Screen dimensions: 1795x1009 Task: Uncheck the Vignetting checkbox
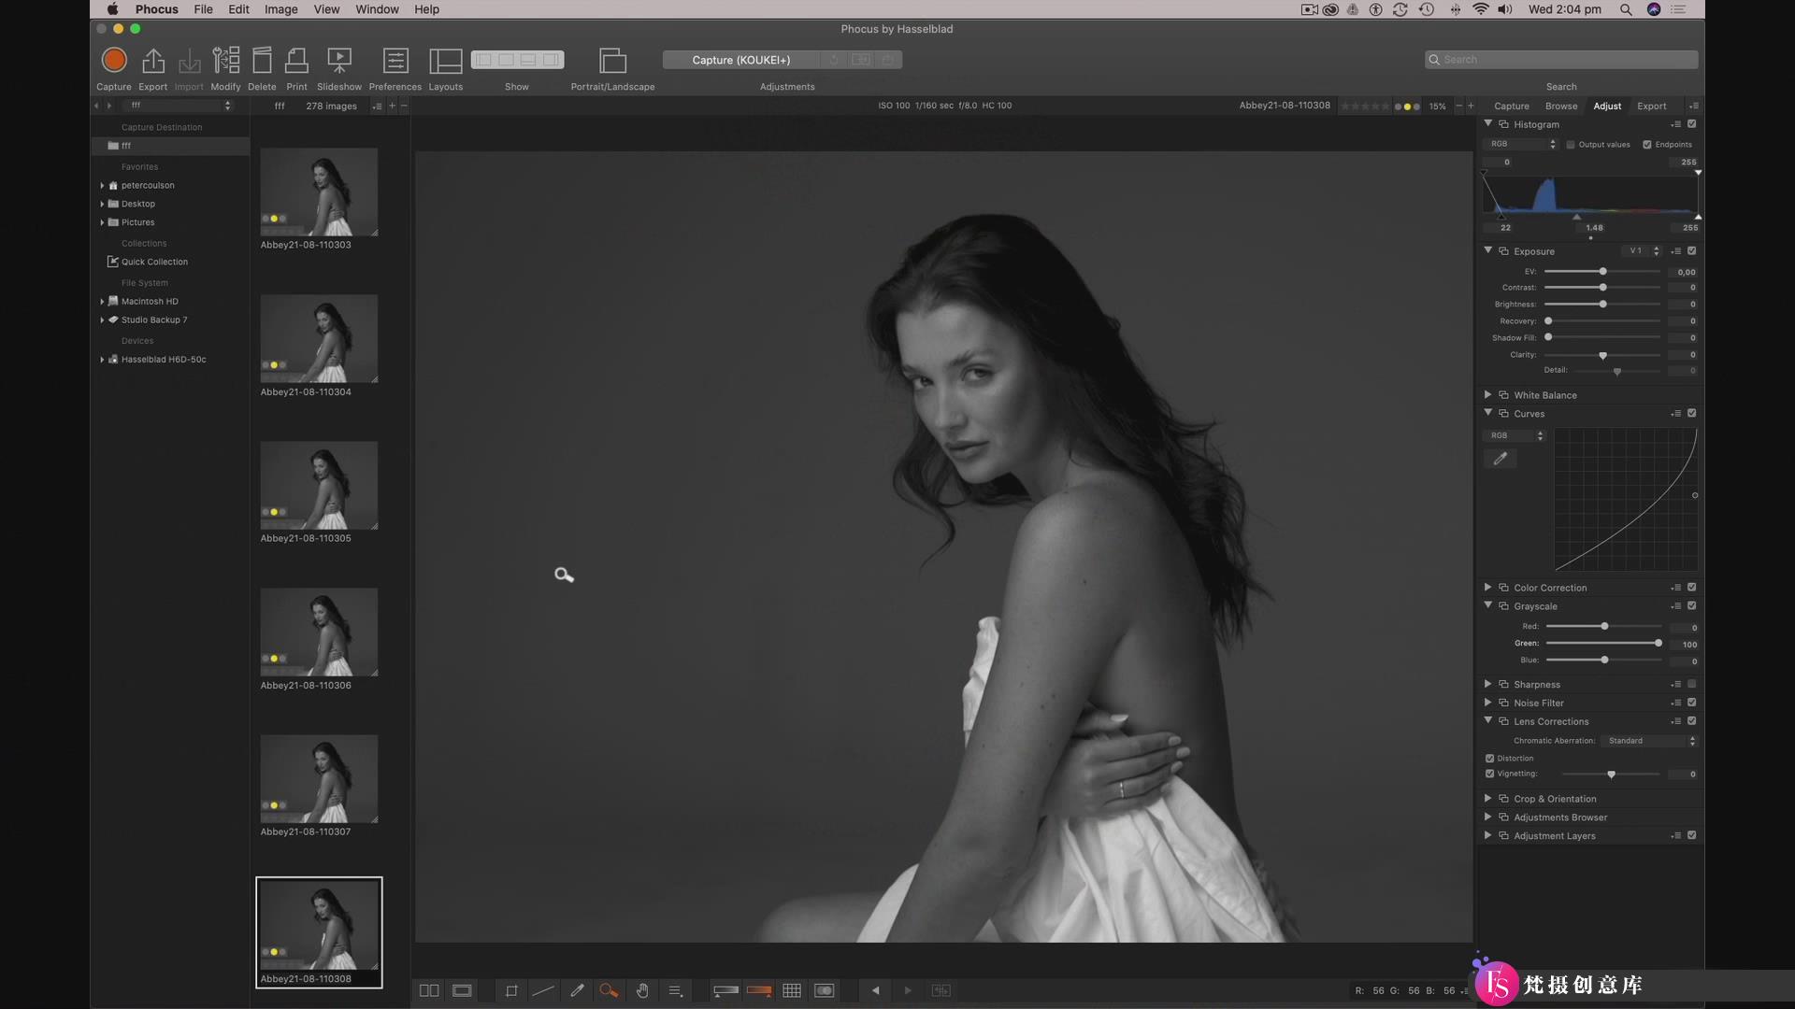(1489, 774)
